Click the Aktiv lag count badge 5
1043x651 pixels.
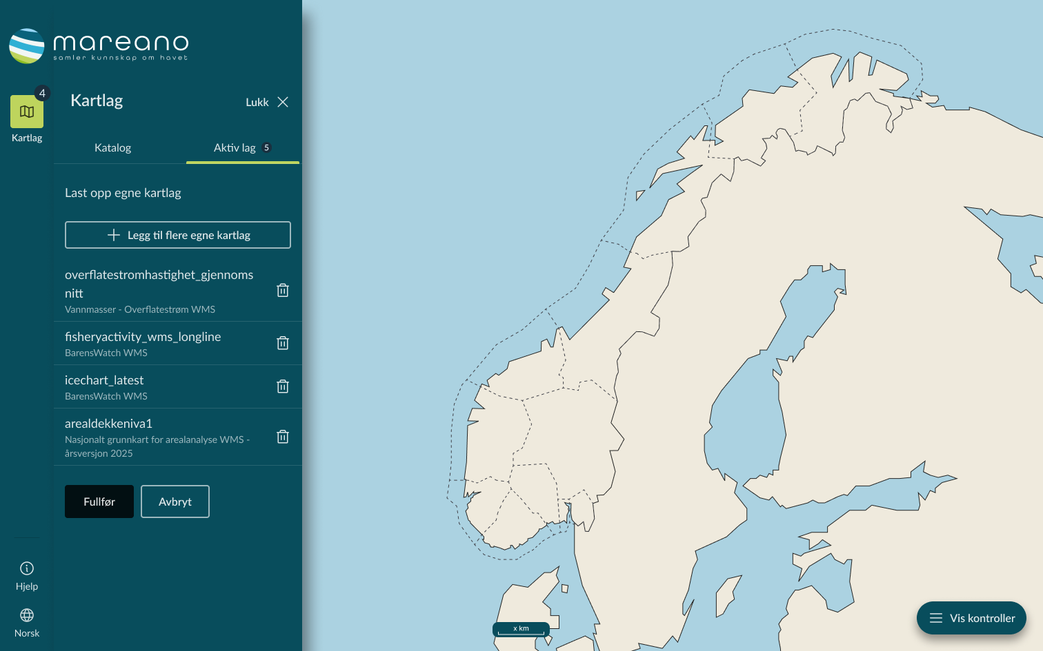click(267, 147)
